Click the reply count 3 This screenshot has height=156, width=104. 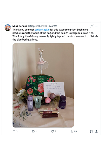(17, 132)
